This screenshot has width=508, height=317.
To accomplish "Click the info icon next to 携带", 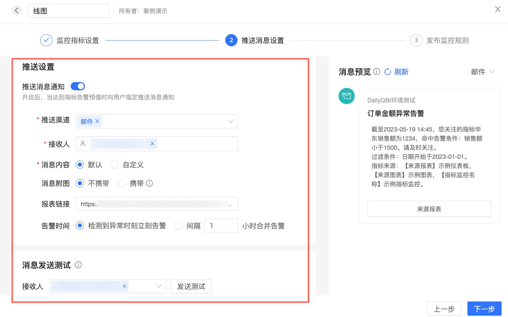I will pos(149,183).
